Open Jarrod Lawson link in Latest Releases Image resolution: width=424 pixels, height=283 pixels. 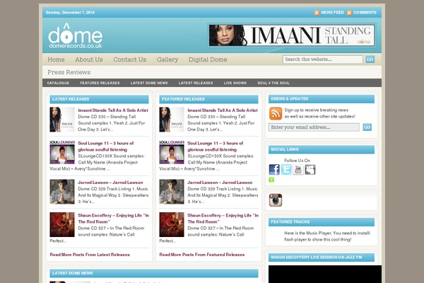click(110, 183)
